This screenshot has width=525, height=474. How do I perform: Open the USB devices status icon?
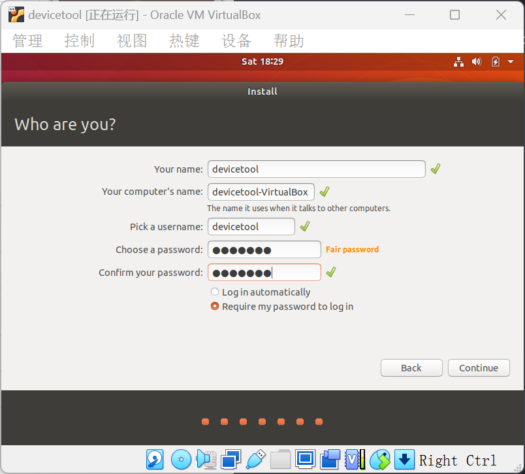coord(256,459)
